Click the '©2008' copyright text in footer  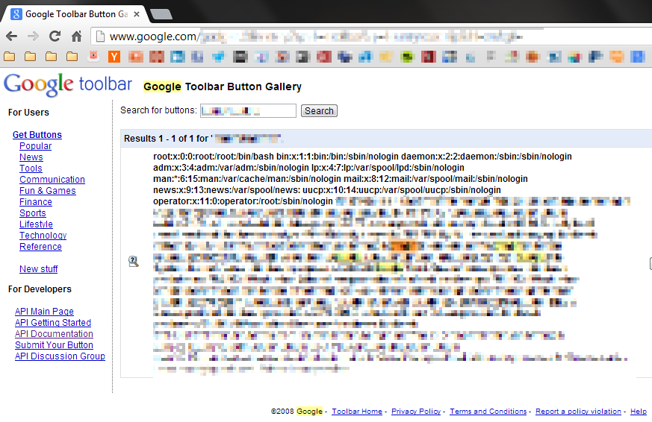[282, 412]
